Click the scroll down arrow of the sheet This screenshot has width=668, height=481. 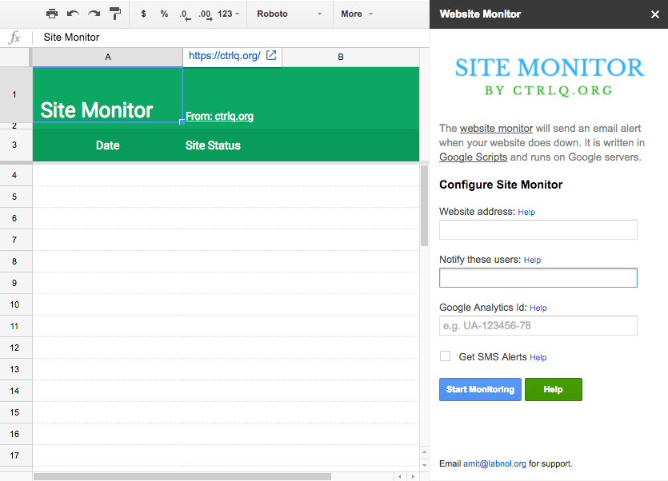(424, 465)
